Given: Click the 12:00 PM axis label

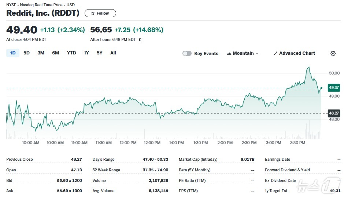Looking at the screenshot, I should [128, 142].
